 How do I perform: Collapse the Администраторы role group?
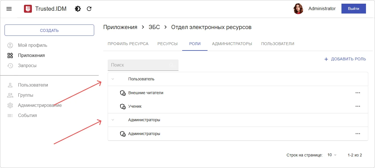[113, 120]
